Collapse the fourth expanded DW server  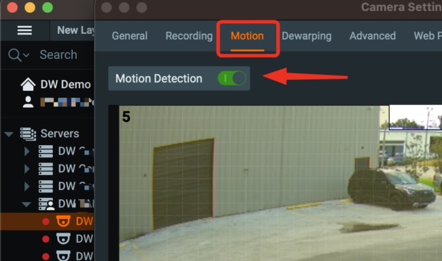tap(27, 204)
